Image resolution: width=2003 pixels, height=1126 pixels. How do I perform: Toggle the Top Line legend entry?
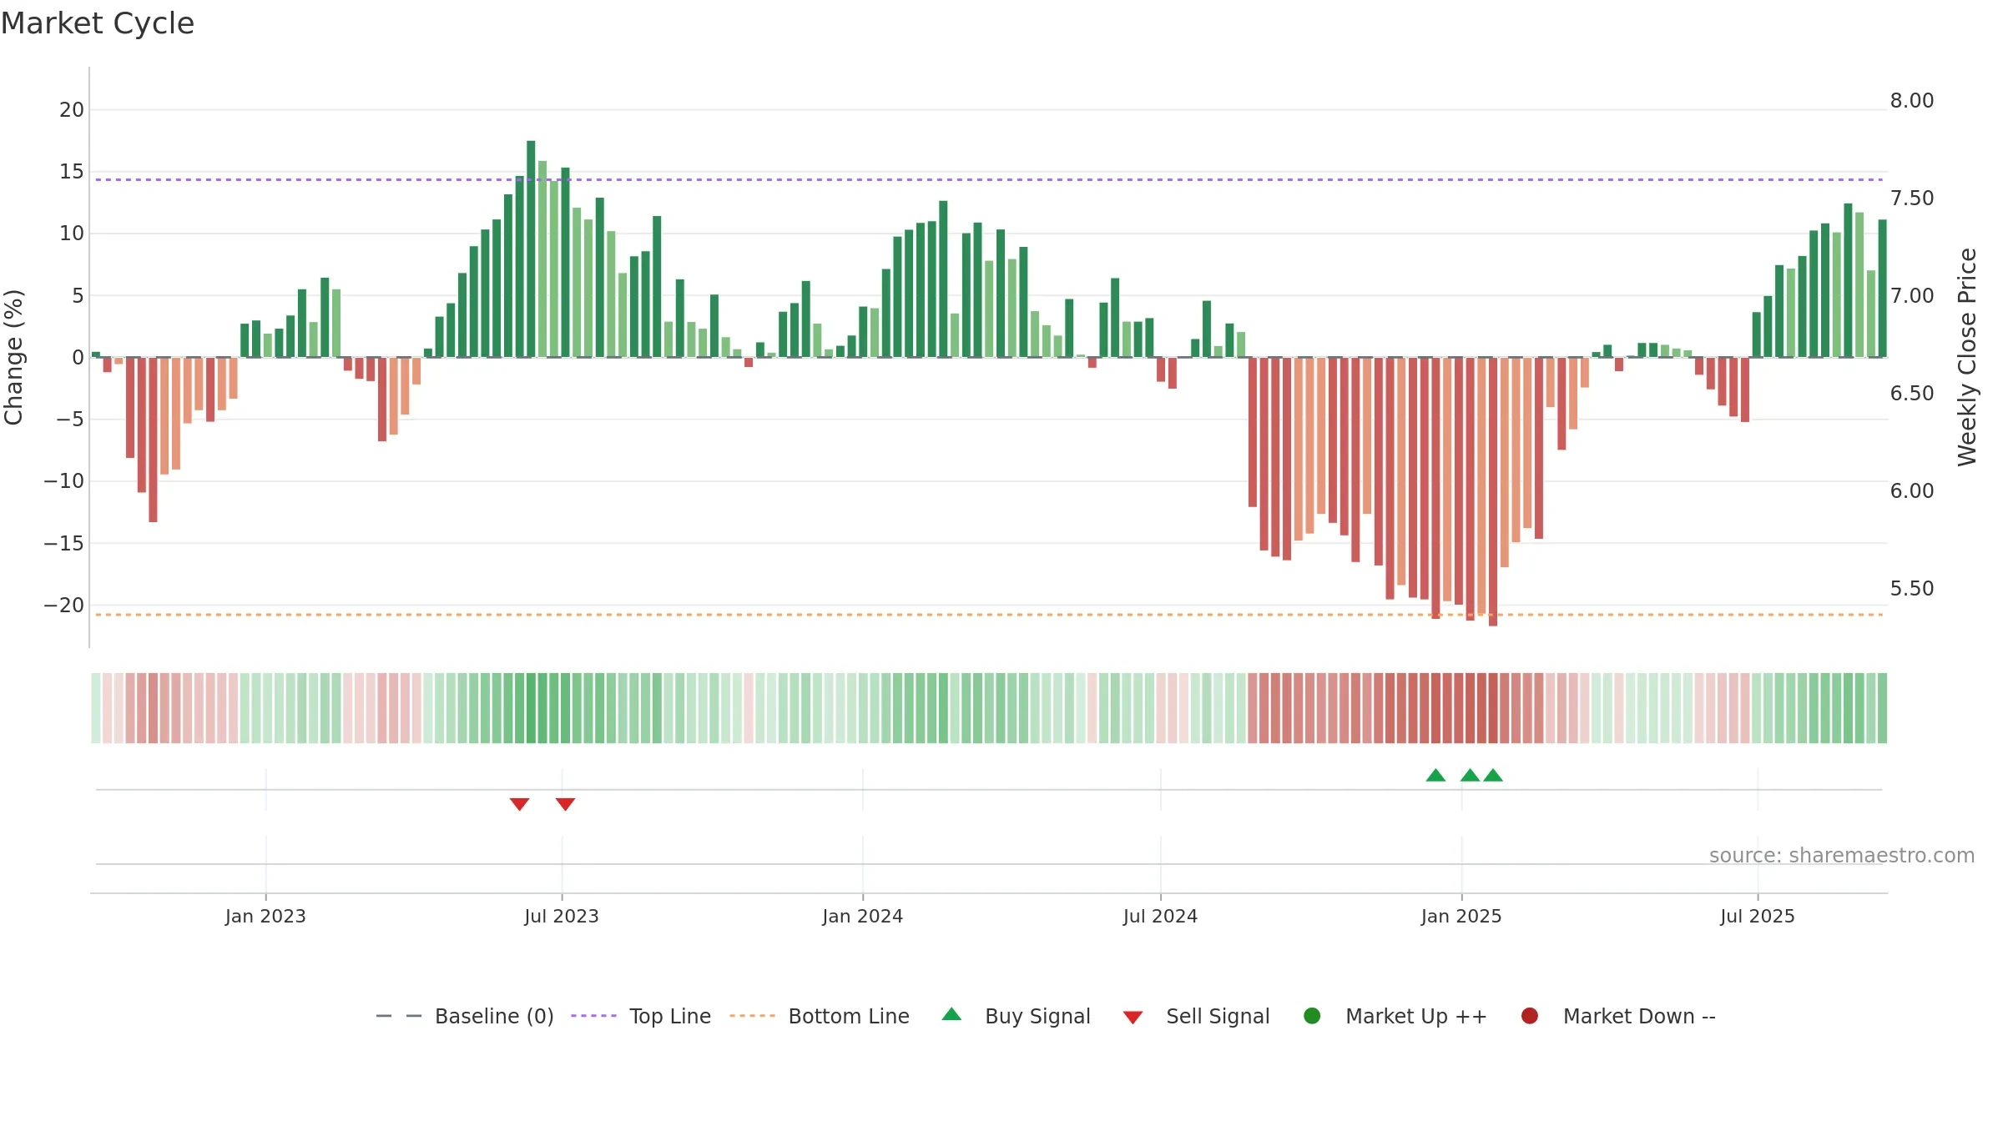point(641,1016)
